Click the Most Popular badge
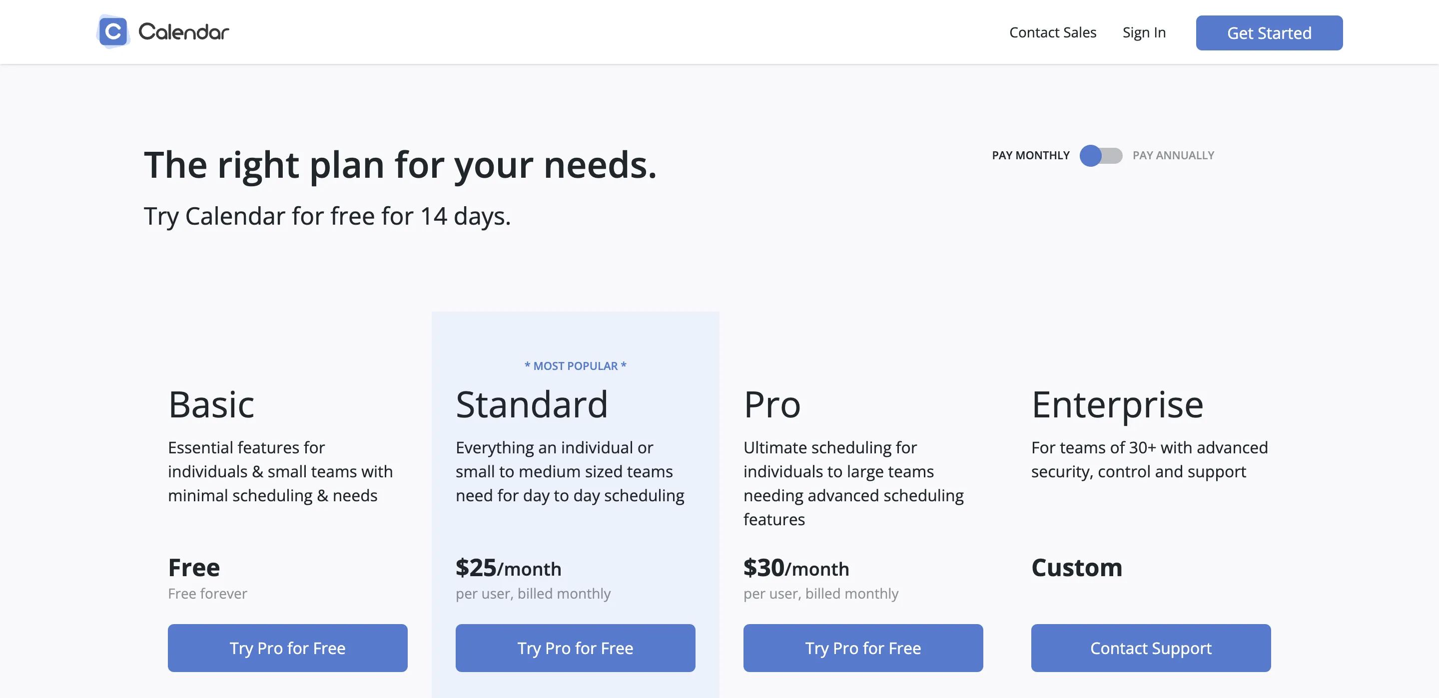1439x698 pixels. coord(576,366)
